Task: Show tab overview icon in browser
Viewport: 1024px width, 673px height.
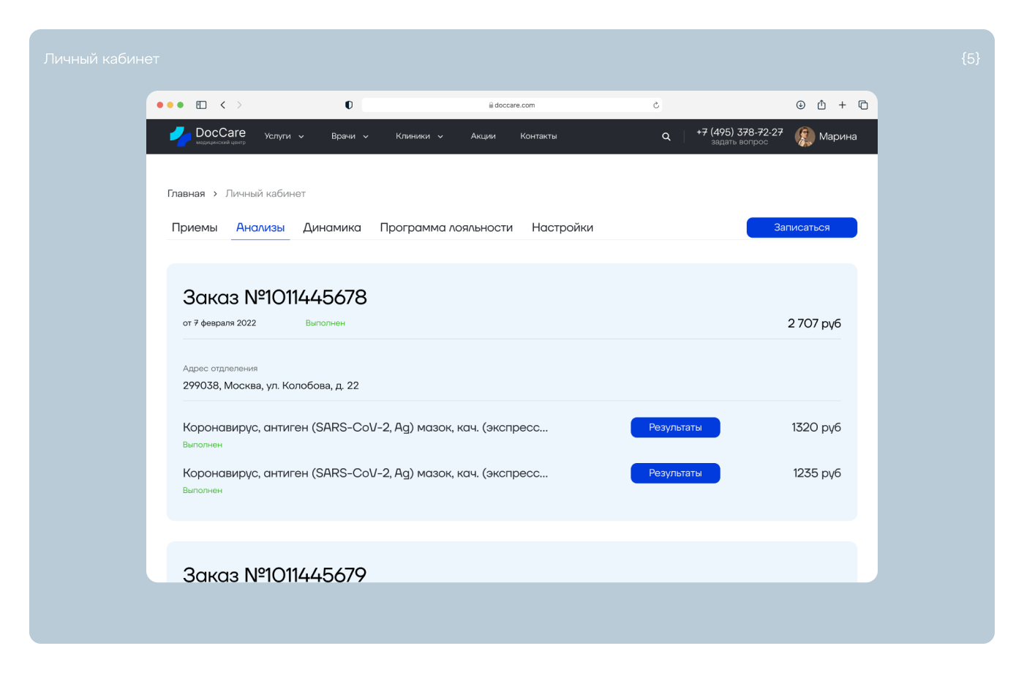Action: coord(863,105)
